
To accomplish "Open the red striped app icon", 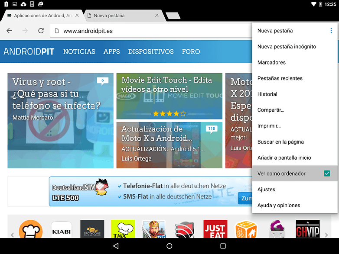I will coord(184,230).
